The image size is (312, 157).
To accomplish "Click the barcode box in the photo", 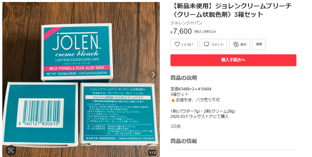I will (x=41, y=113).
